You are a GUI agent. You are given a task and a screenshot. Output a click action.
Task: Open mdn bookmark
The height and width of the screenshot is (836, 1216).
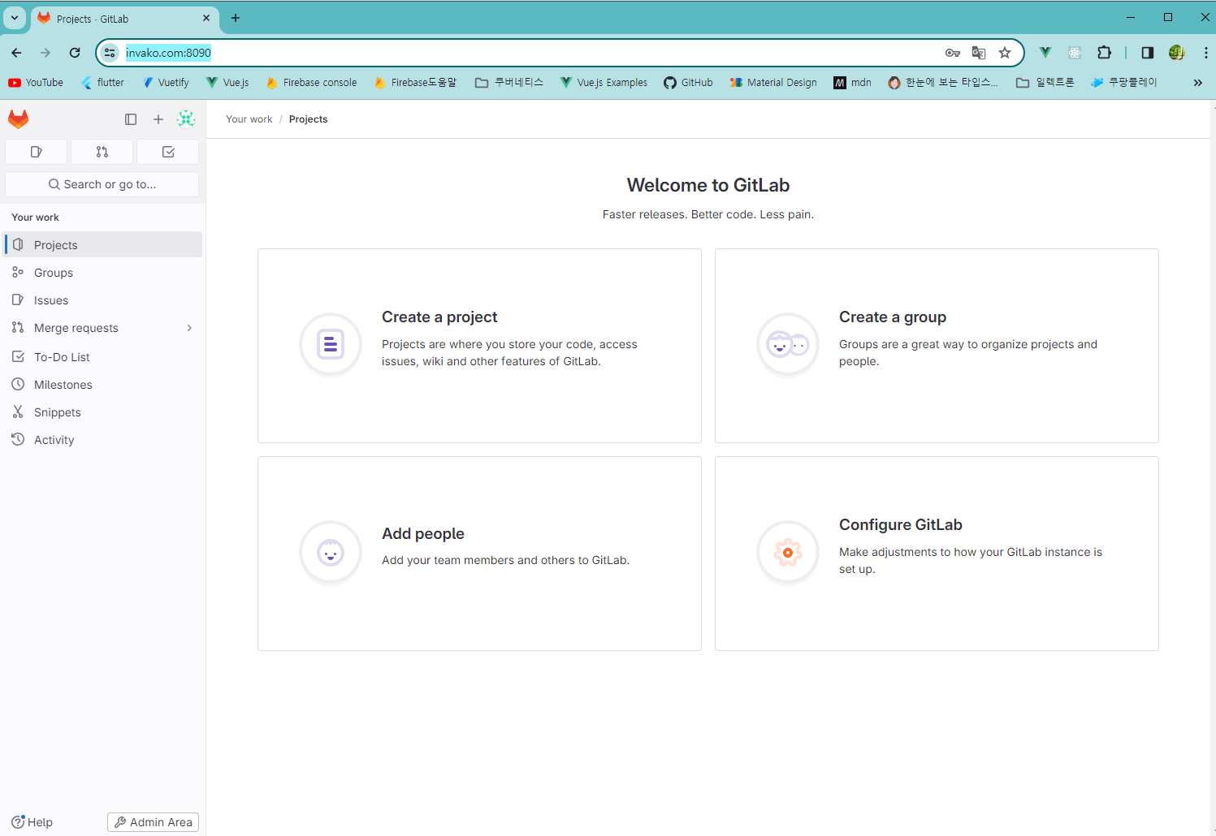852,83
